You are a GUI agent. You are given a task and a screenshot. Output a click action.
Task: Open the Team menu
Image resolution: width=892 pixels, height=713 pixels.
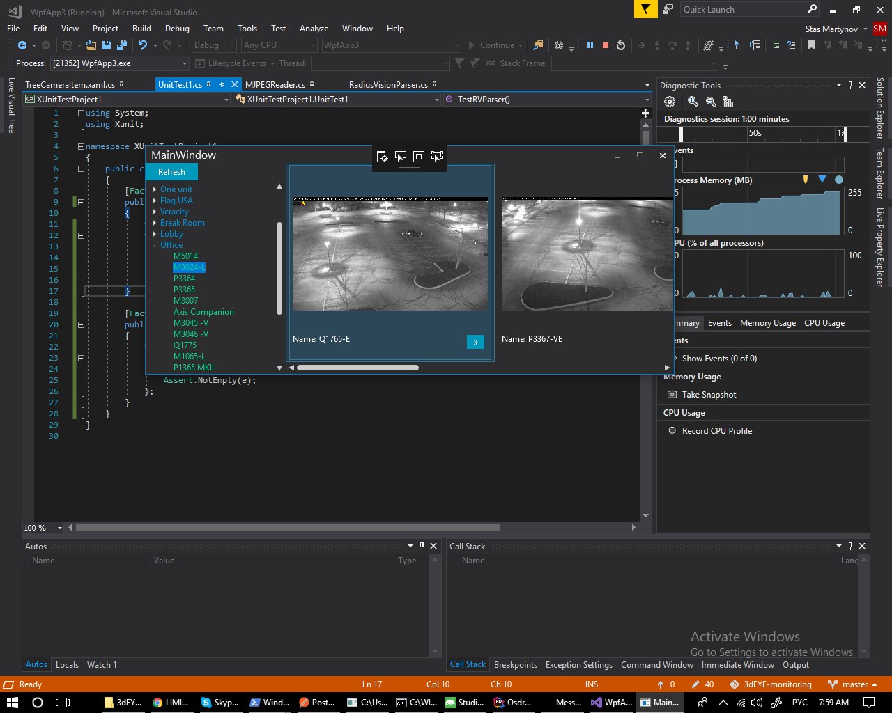213,29
